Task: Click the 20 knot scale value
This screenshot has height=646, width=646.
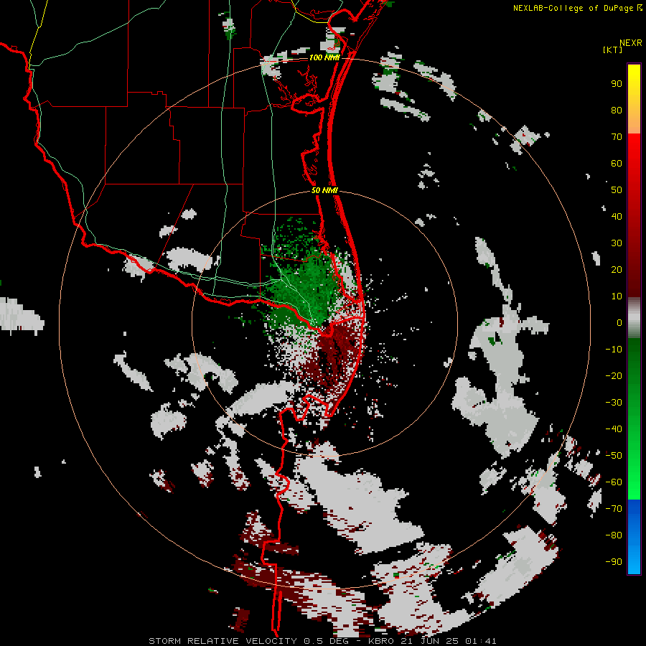Action: point(617,270)
